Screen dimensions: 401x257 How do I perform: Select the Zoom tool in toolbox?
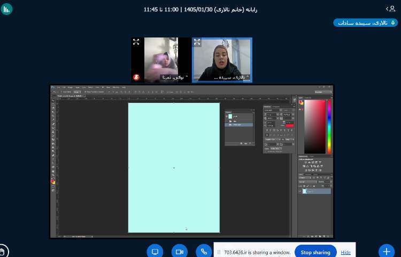53,175
